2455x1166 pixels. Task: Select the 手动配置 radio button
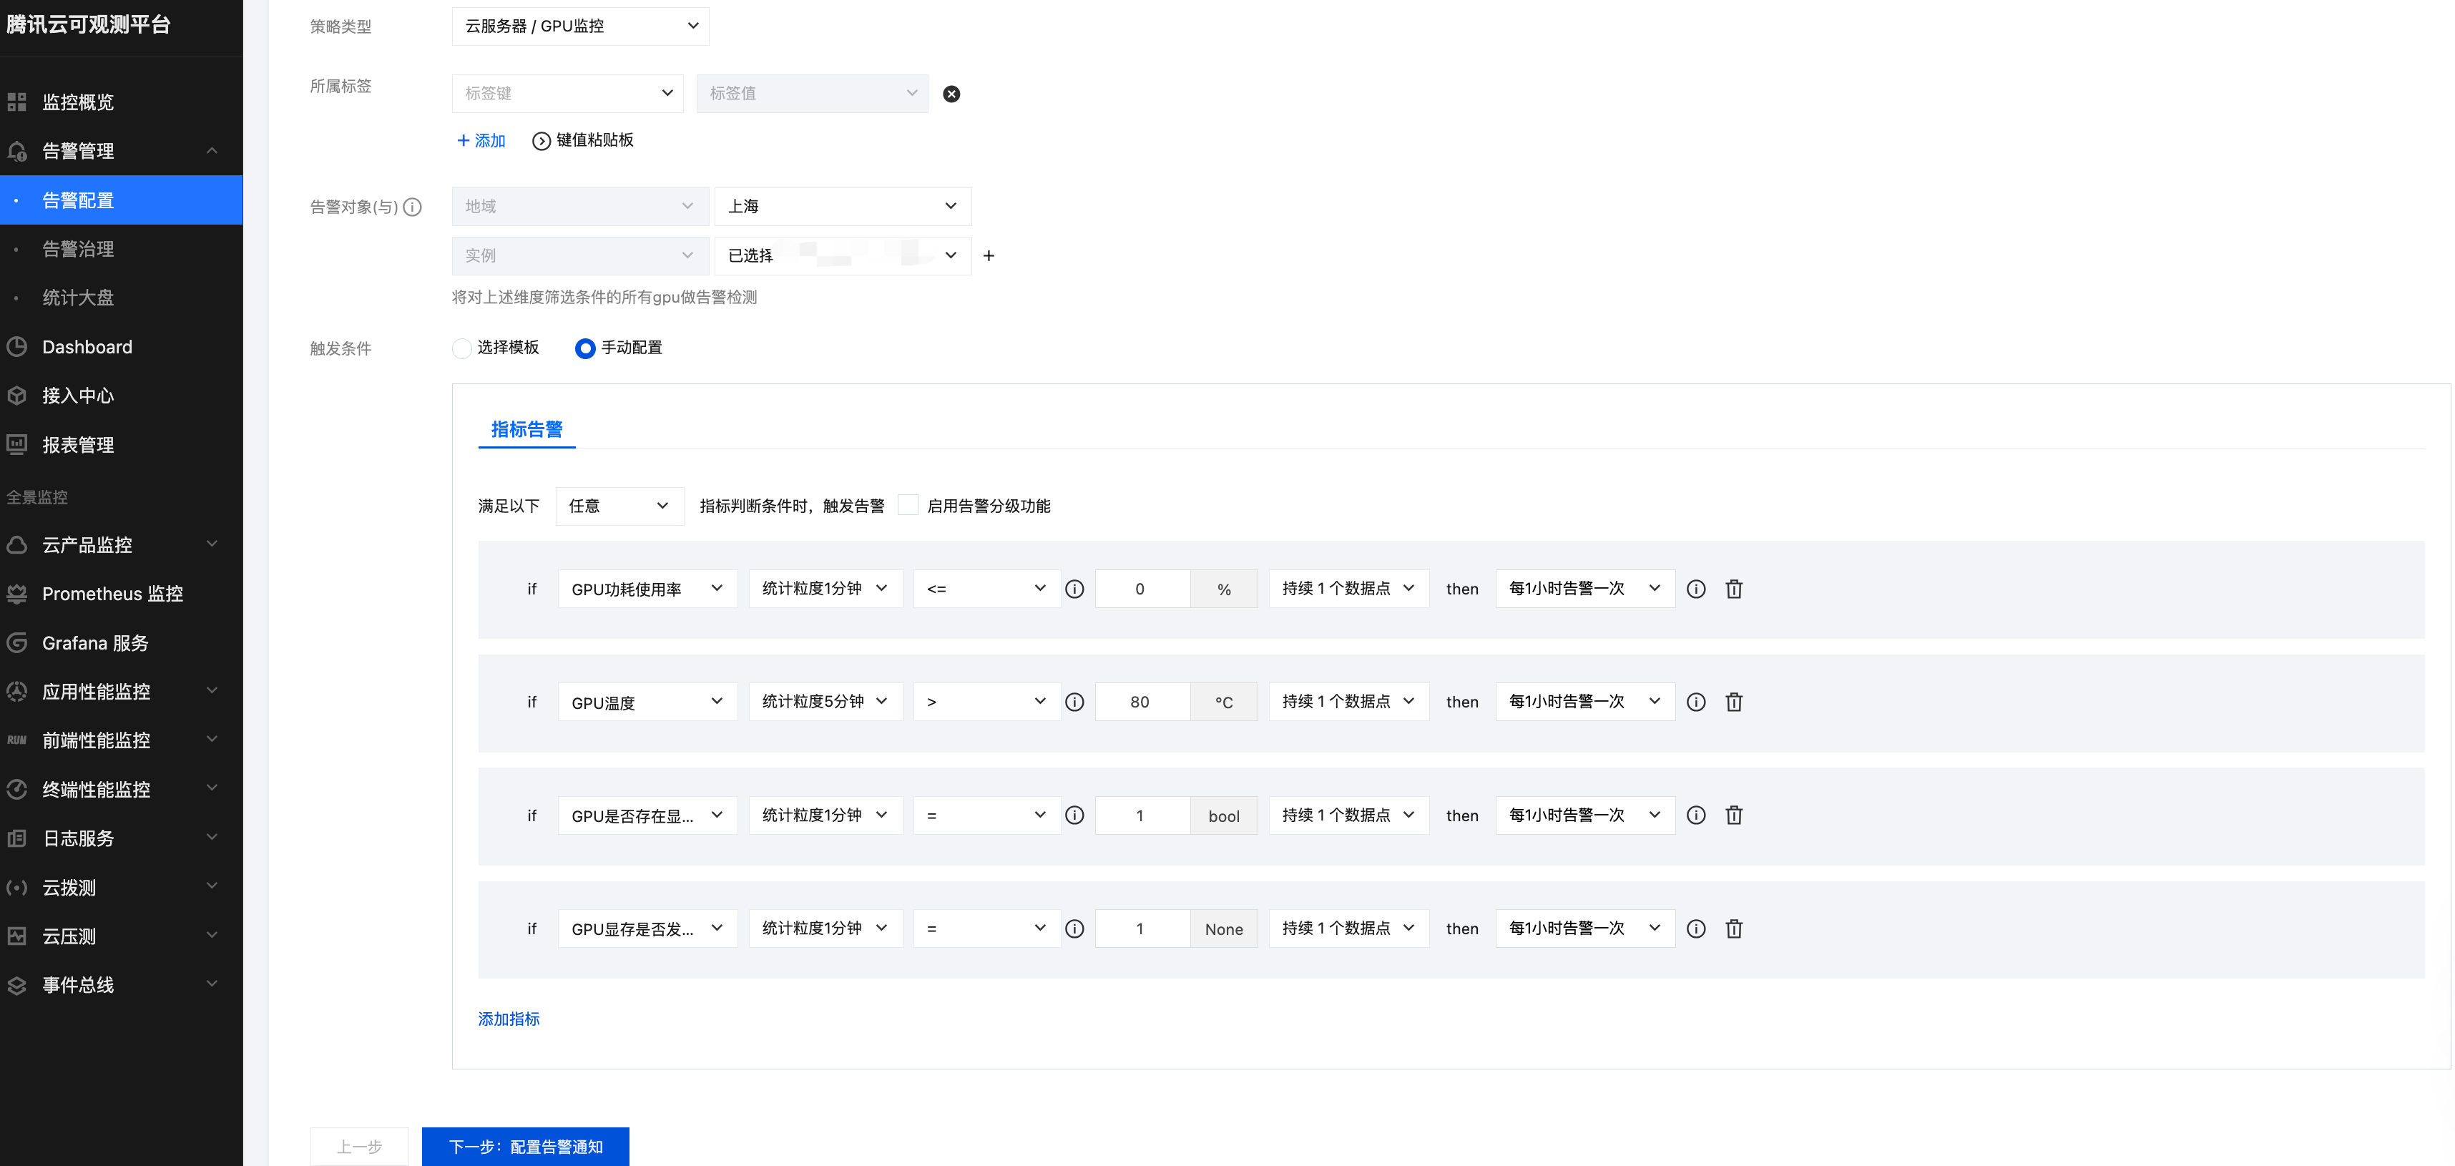click(585, 348)
